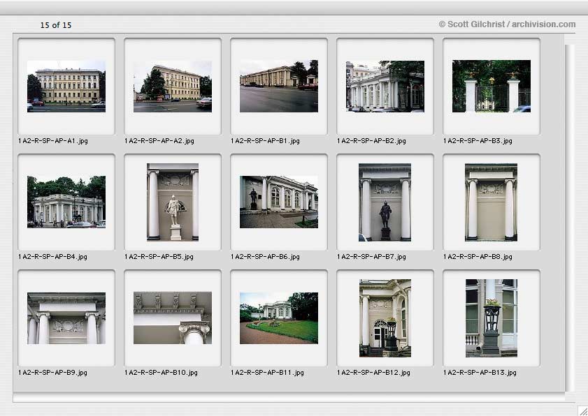Open the lantern urn thumbnail 1A2-R-SP-AP-B13

492,318
